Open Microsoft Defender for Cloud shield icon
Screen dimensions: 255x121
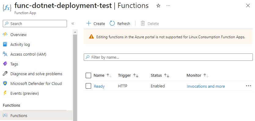tap(5, 83)
